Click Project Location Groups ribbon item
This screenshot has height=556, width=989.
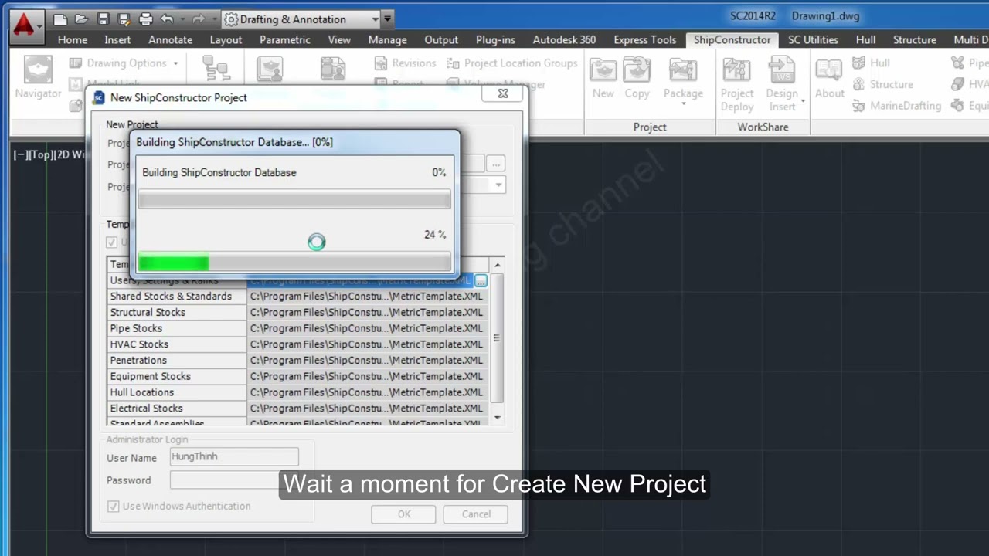[x=511, y=63]
